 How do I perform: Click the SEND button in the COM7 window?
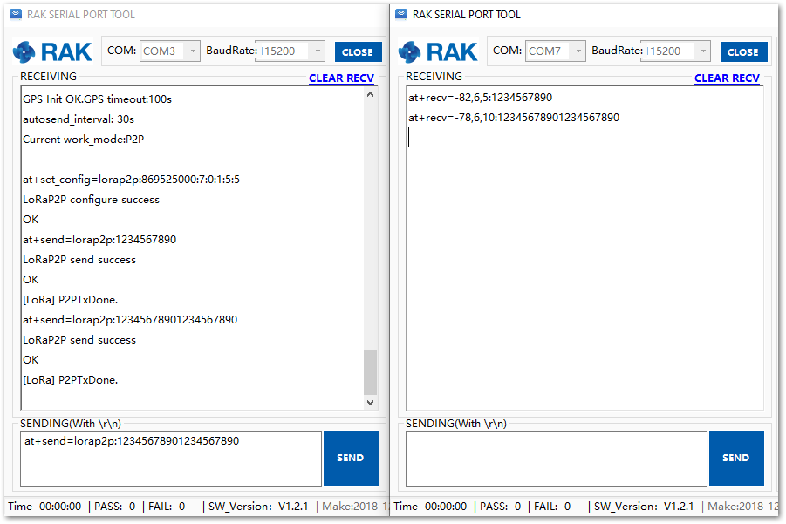click(x=736, y=458)
